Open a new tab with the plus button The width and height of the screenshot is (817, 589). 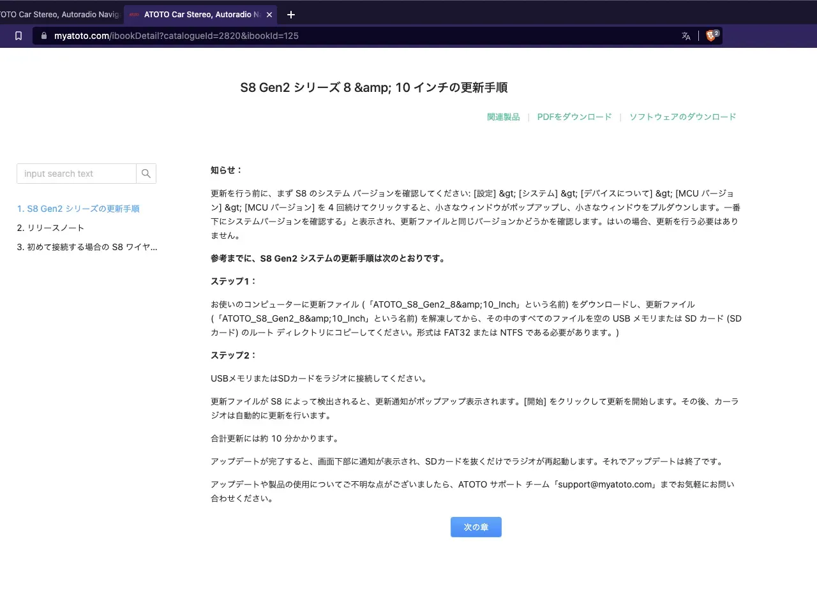[291, 14]
